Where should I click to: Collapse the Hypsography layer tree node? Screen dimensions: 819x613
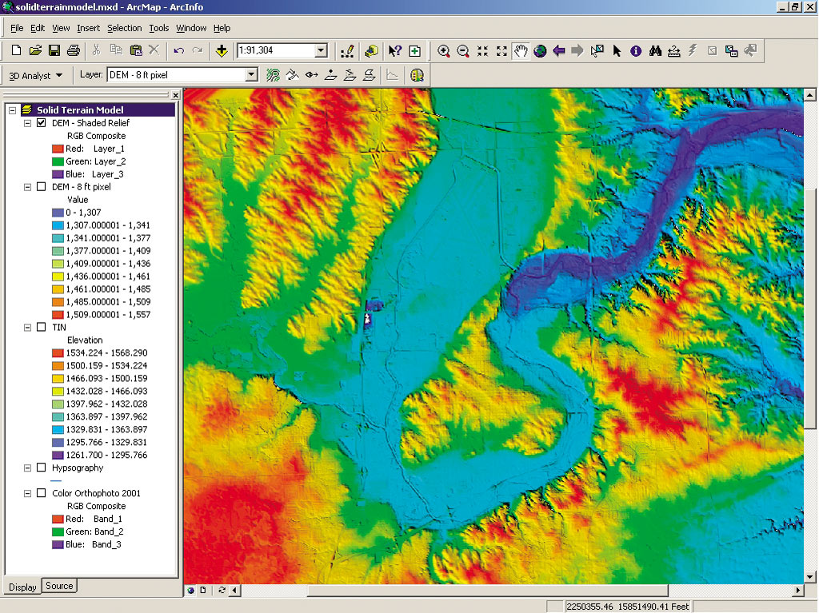pyautogui.click(x=28, y=468)
